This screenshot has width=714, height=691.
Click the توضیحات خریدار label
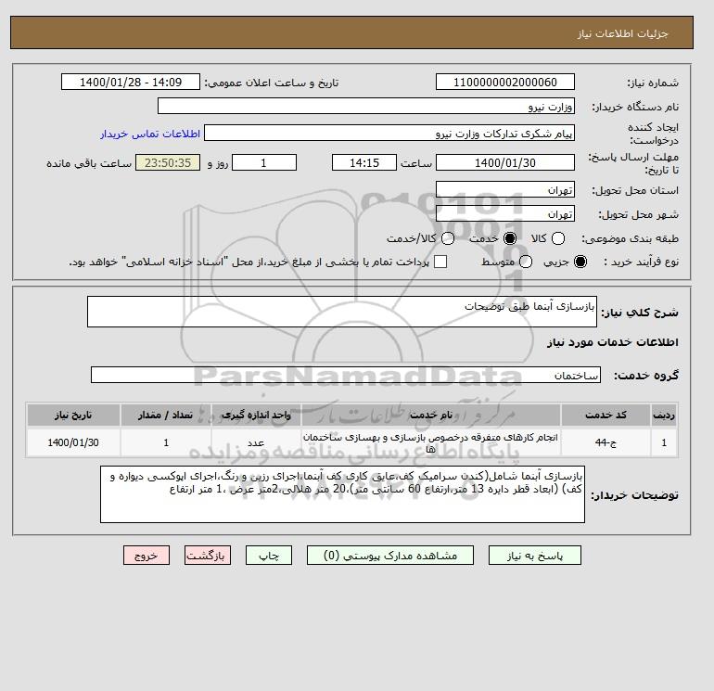(635, 495)
